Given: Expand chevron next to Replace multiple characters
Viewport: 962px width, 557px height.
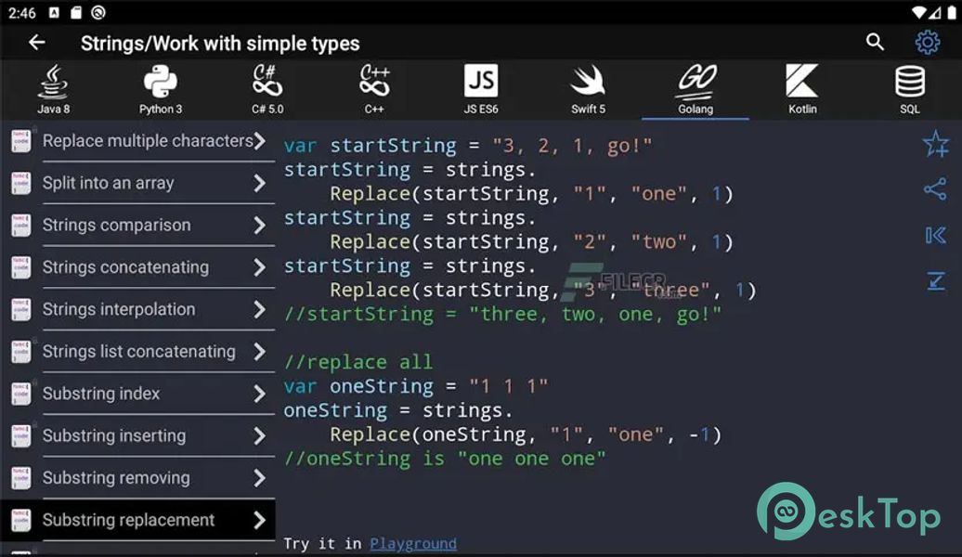Looking at the screenshot, I should tap(259, 141).
